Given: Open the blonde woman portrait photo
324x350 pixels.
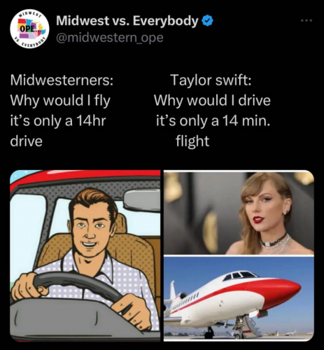Looking at the screenshot, I should pos(239,213).
